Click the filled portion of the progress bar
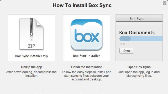Image resolution: width=168 pixels, height=94 pixels. (125, 39)
